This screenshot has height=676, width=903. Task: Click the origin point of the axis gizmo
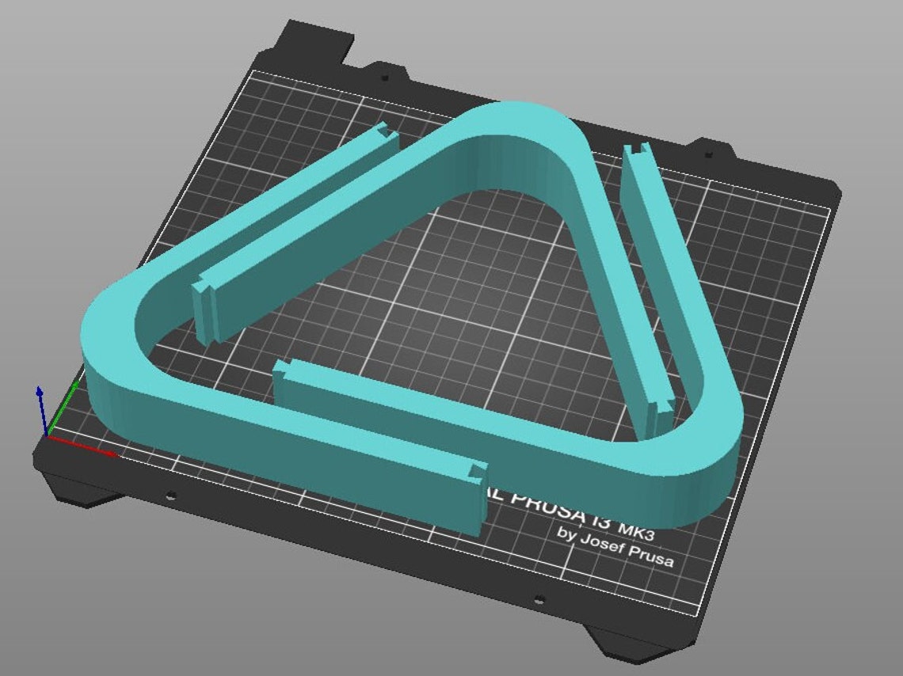[46, 436]
